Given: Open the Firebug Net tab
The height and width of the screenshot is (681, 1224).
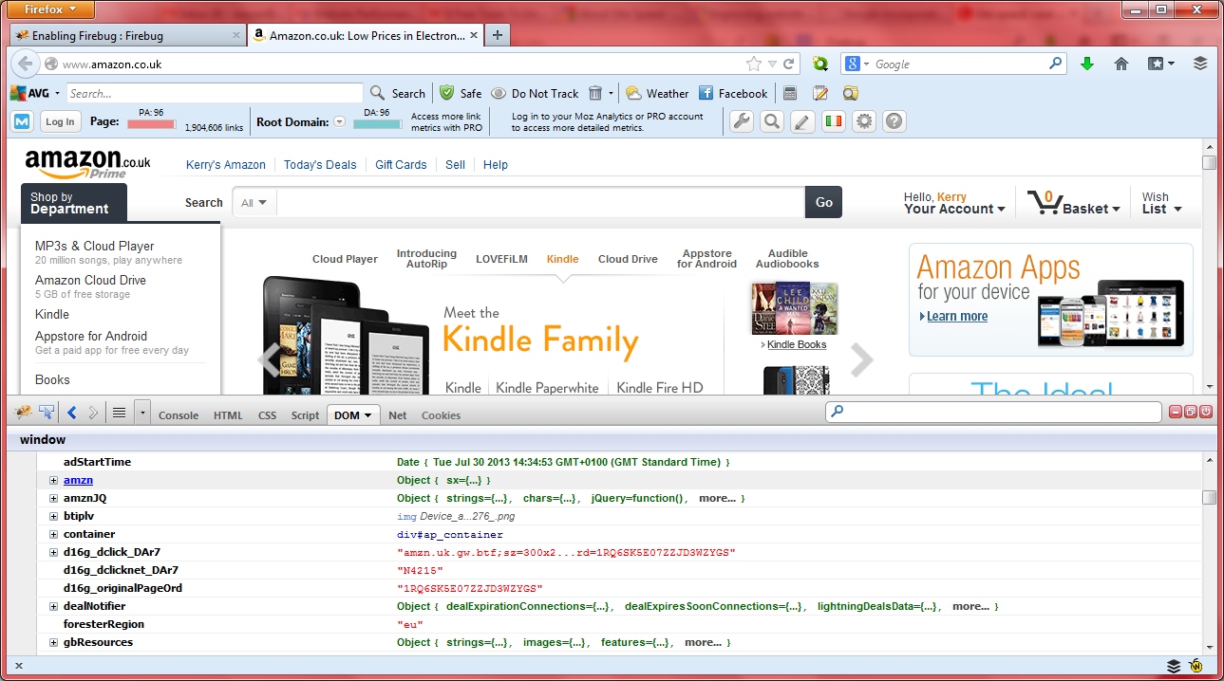Looking at the screenshot, I should (397, 415).
